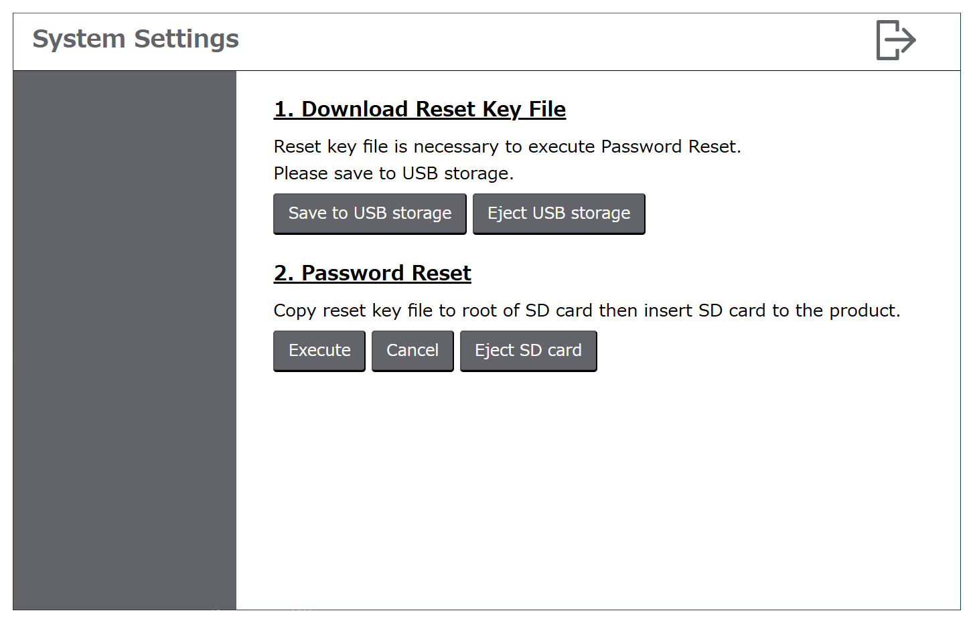975x623 pixels.
Task: Click the number 2 in second heading
Action: tap(284, 273)
